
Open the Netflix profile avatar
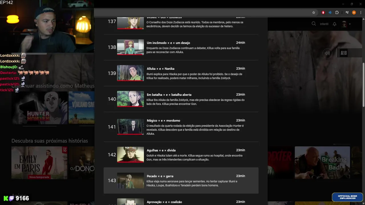tap(344, 24)
